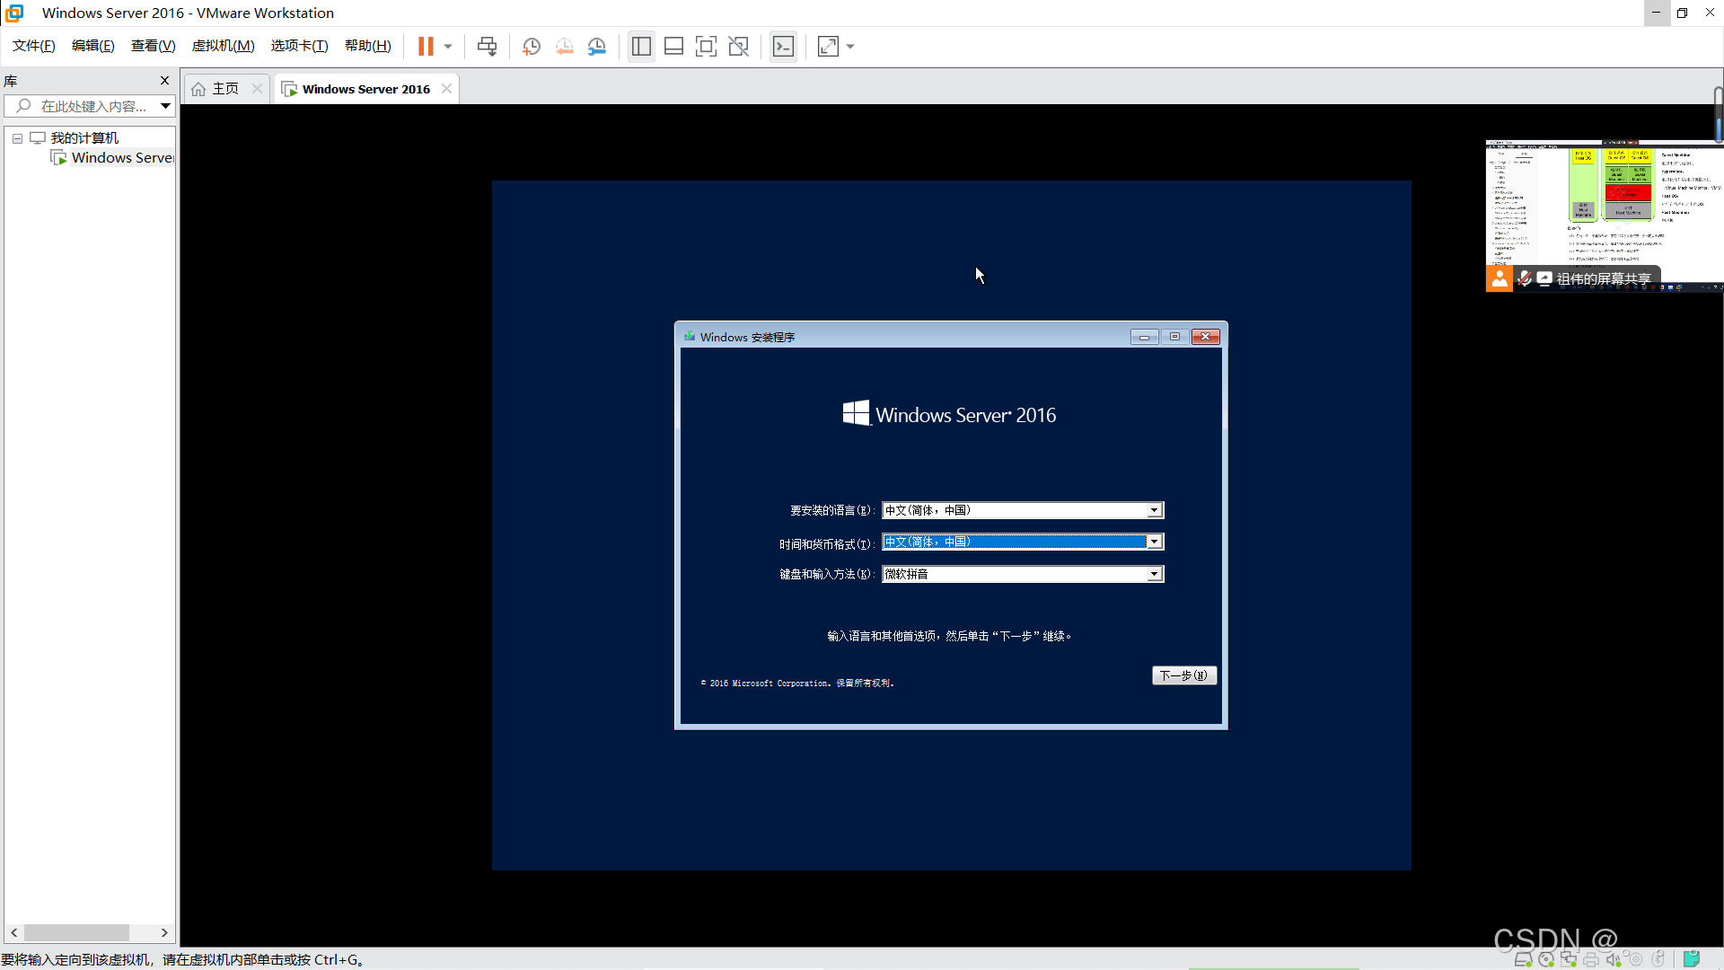Screen dimensions: 1724x970
Task: Click the orange user avatar icon on screen share
Action: (1499, 278)
